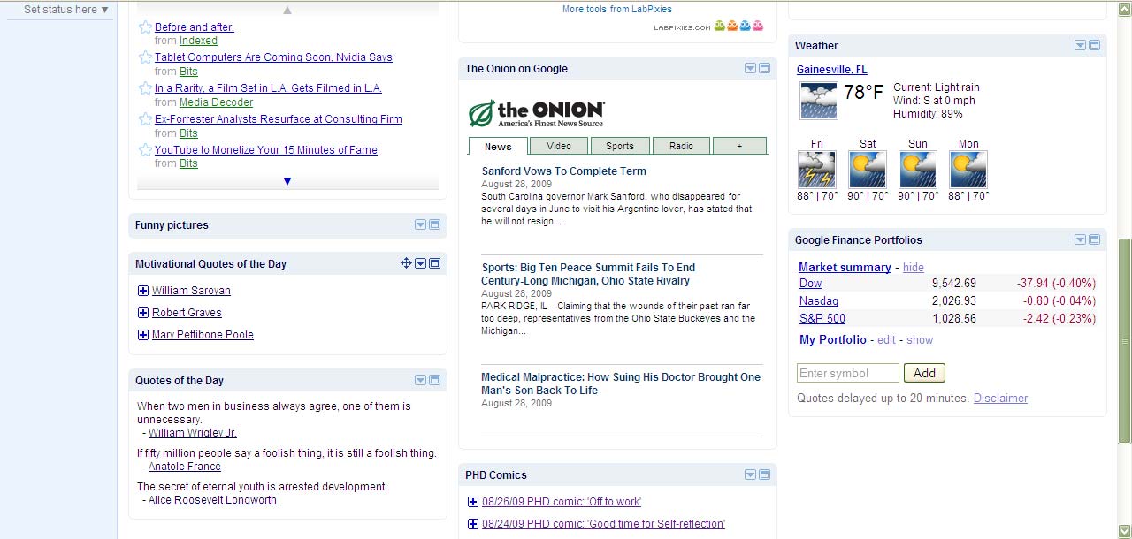Open The Onion gadget menu arrow
1132x539 pixels.
751,68
